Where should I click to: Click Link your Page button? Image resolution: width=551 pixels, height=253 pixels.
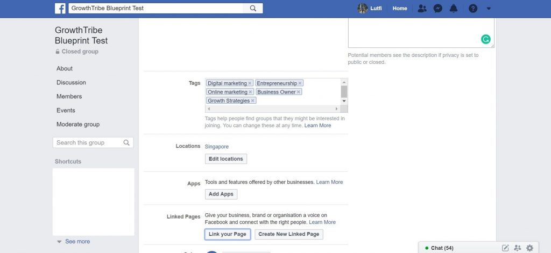228,234
